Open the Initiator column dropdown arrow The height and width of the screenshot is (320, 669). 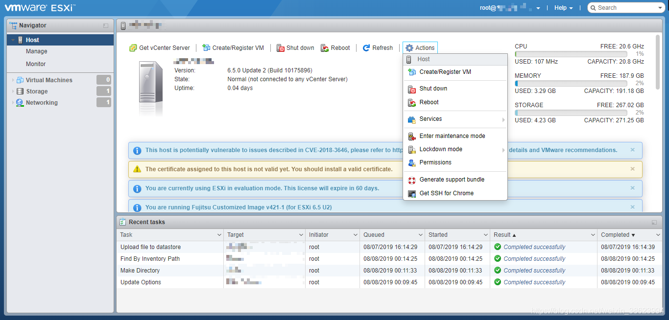click(355, 235)
